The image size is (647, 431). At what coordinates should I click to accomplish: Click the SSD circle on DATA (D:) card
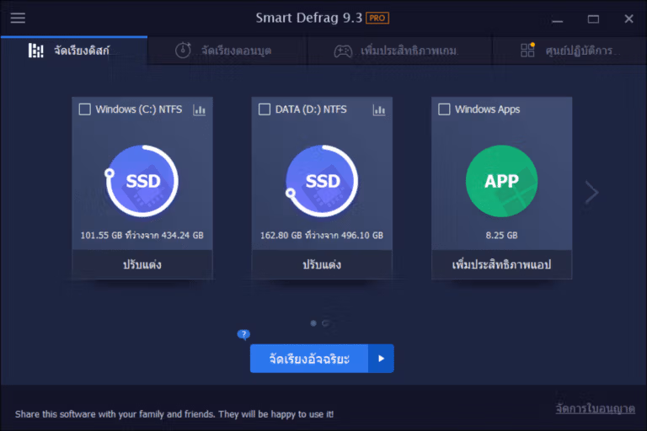coord(322,181)
